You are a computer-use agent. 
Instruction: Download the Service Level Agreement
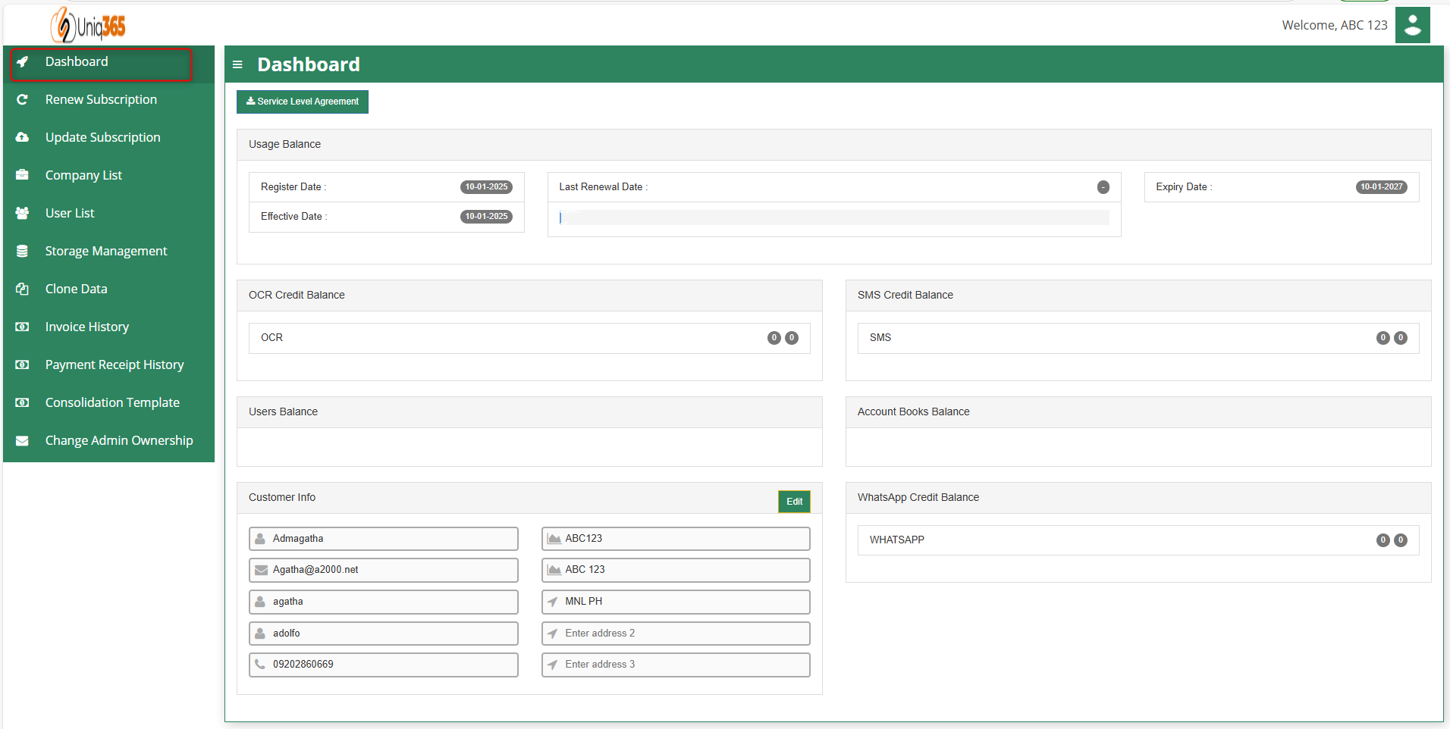pyautogui.click(x=303, y=102)
